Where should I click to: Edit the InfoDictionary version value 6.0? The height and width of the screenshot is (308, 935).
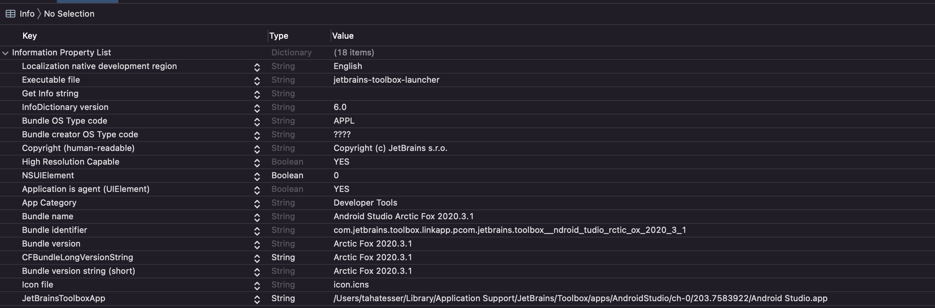[339, 107]
